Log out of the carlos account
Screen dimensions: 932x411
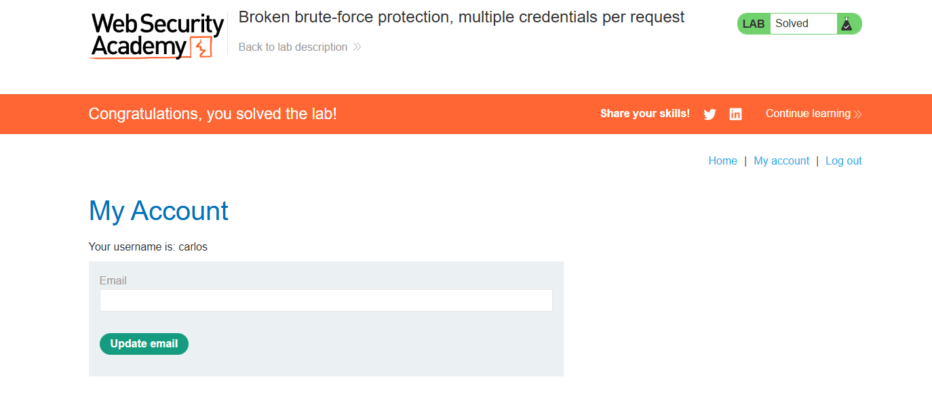tap(843, 161)
